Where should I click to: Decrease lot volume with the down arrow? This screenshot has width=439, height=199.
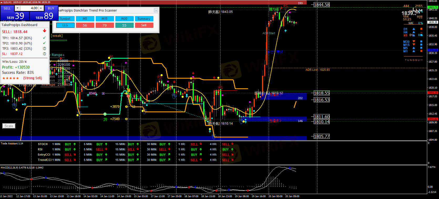click(x=18, y=8)
